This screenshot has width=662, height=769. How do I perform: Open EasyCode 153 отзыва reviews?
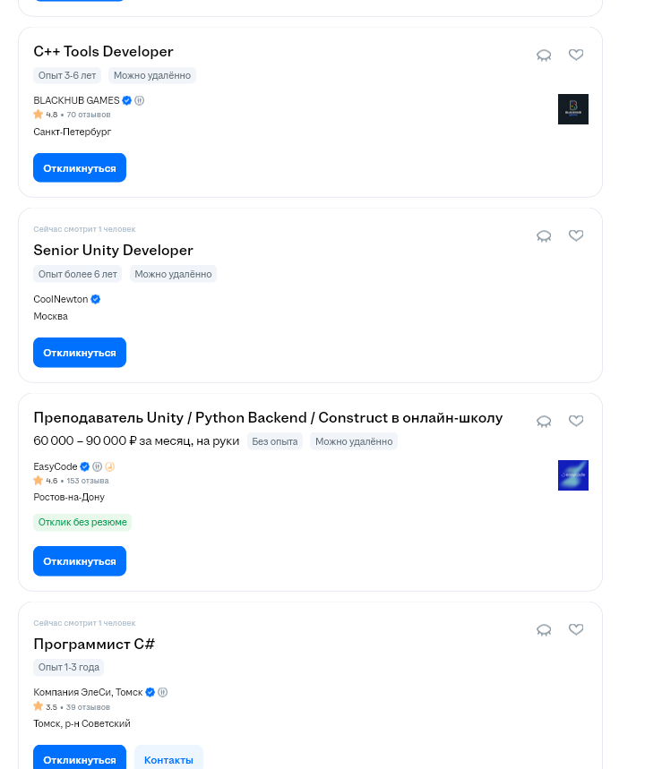88,481
